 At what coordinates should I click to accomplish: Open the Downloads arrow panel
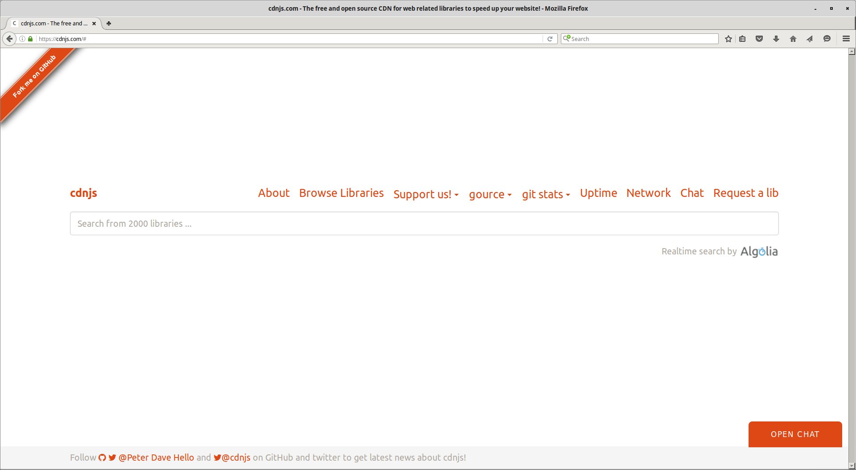pos(776,39)
